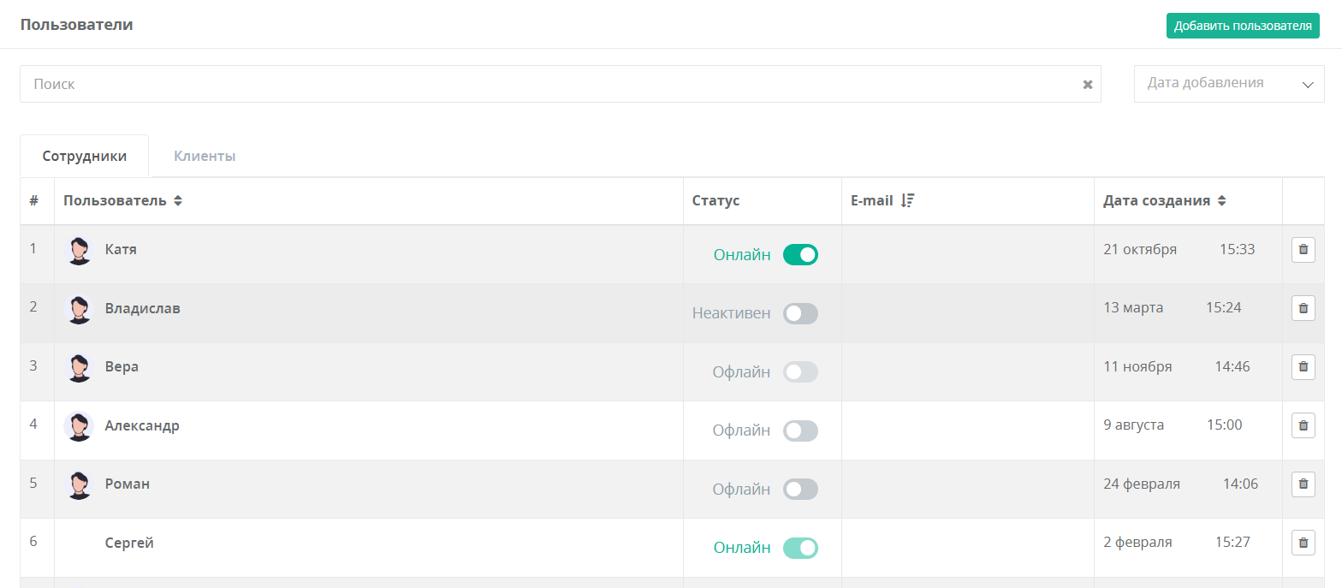The image size is (1342, 588).
Task: Switch to the Сотрудники tab
Action: coord(85,156)
